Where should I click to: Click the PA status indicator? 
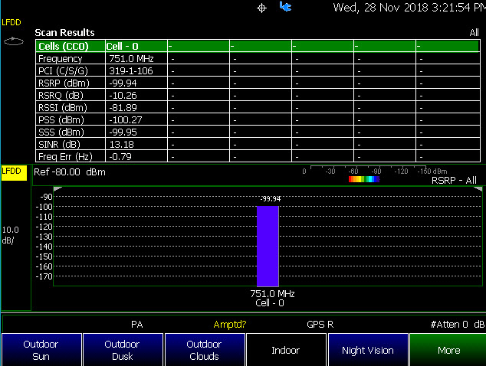(x=137, y=325)
